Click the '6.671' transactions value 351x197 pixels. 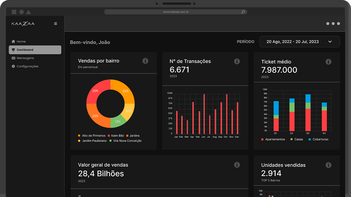pyautogui.click(x=179, y=70)
